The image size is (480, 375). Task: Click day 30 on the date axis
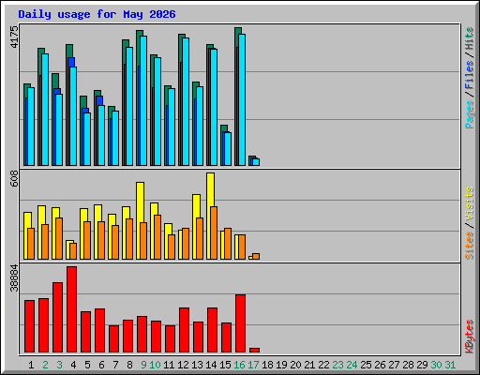(436, 365)
